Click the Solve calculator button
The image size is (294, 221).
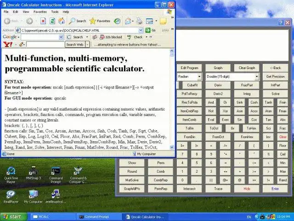click(276, 93)
